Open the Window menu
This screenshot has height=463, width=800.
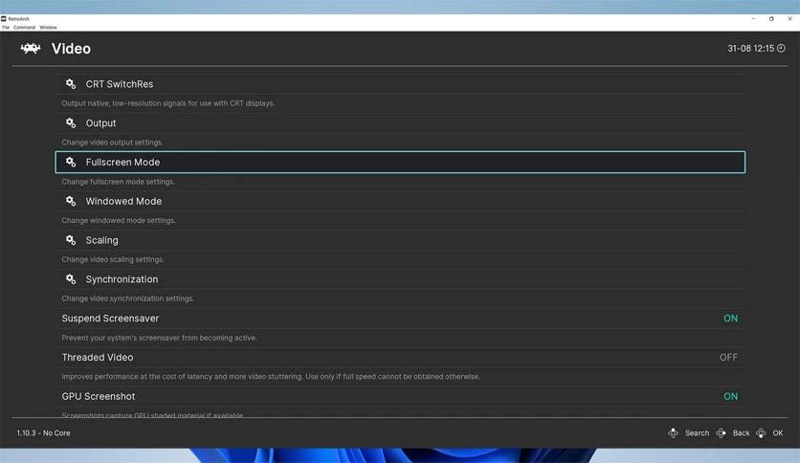(x=49, y=28)
